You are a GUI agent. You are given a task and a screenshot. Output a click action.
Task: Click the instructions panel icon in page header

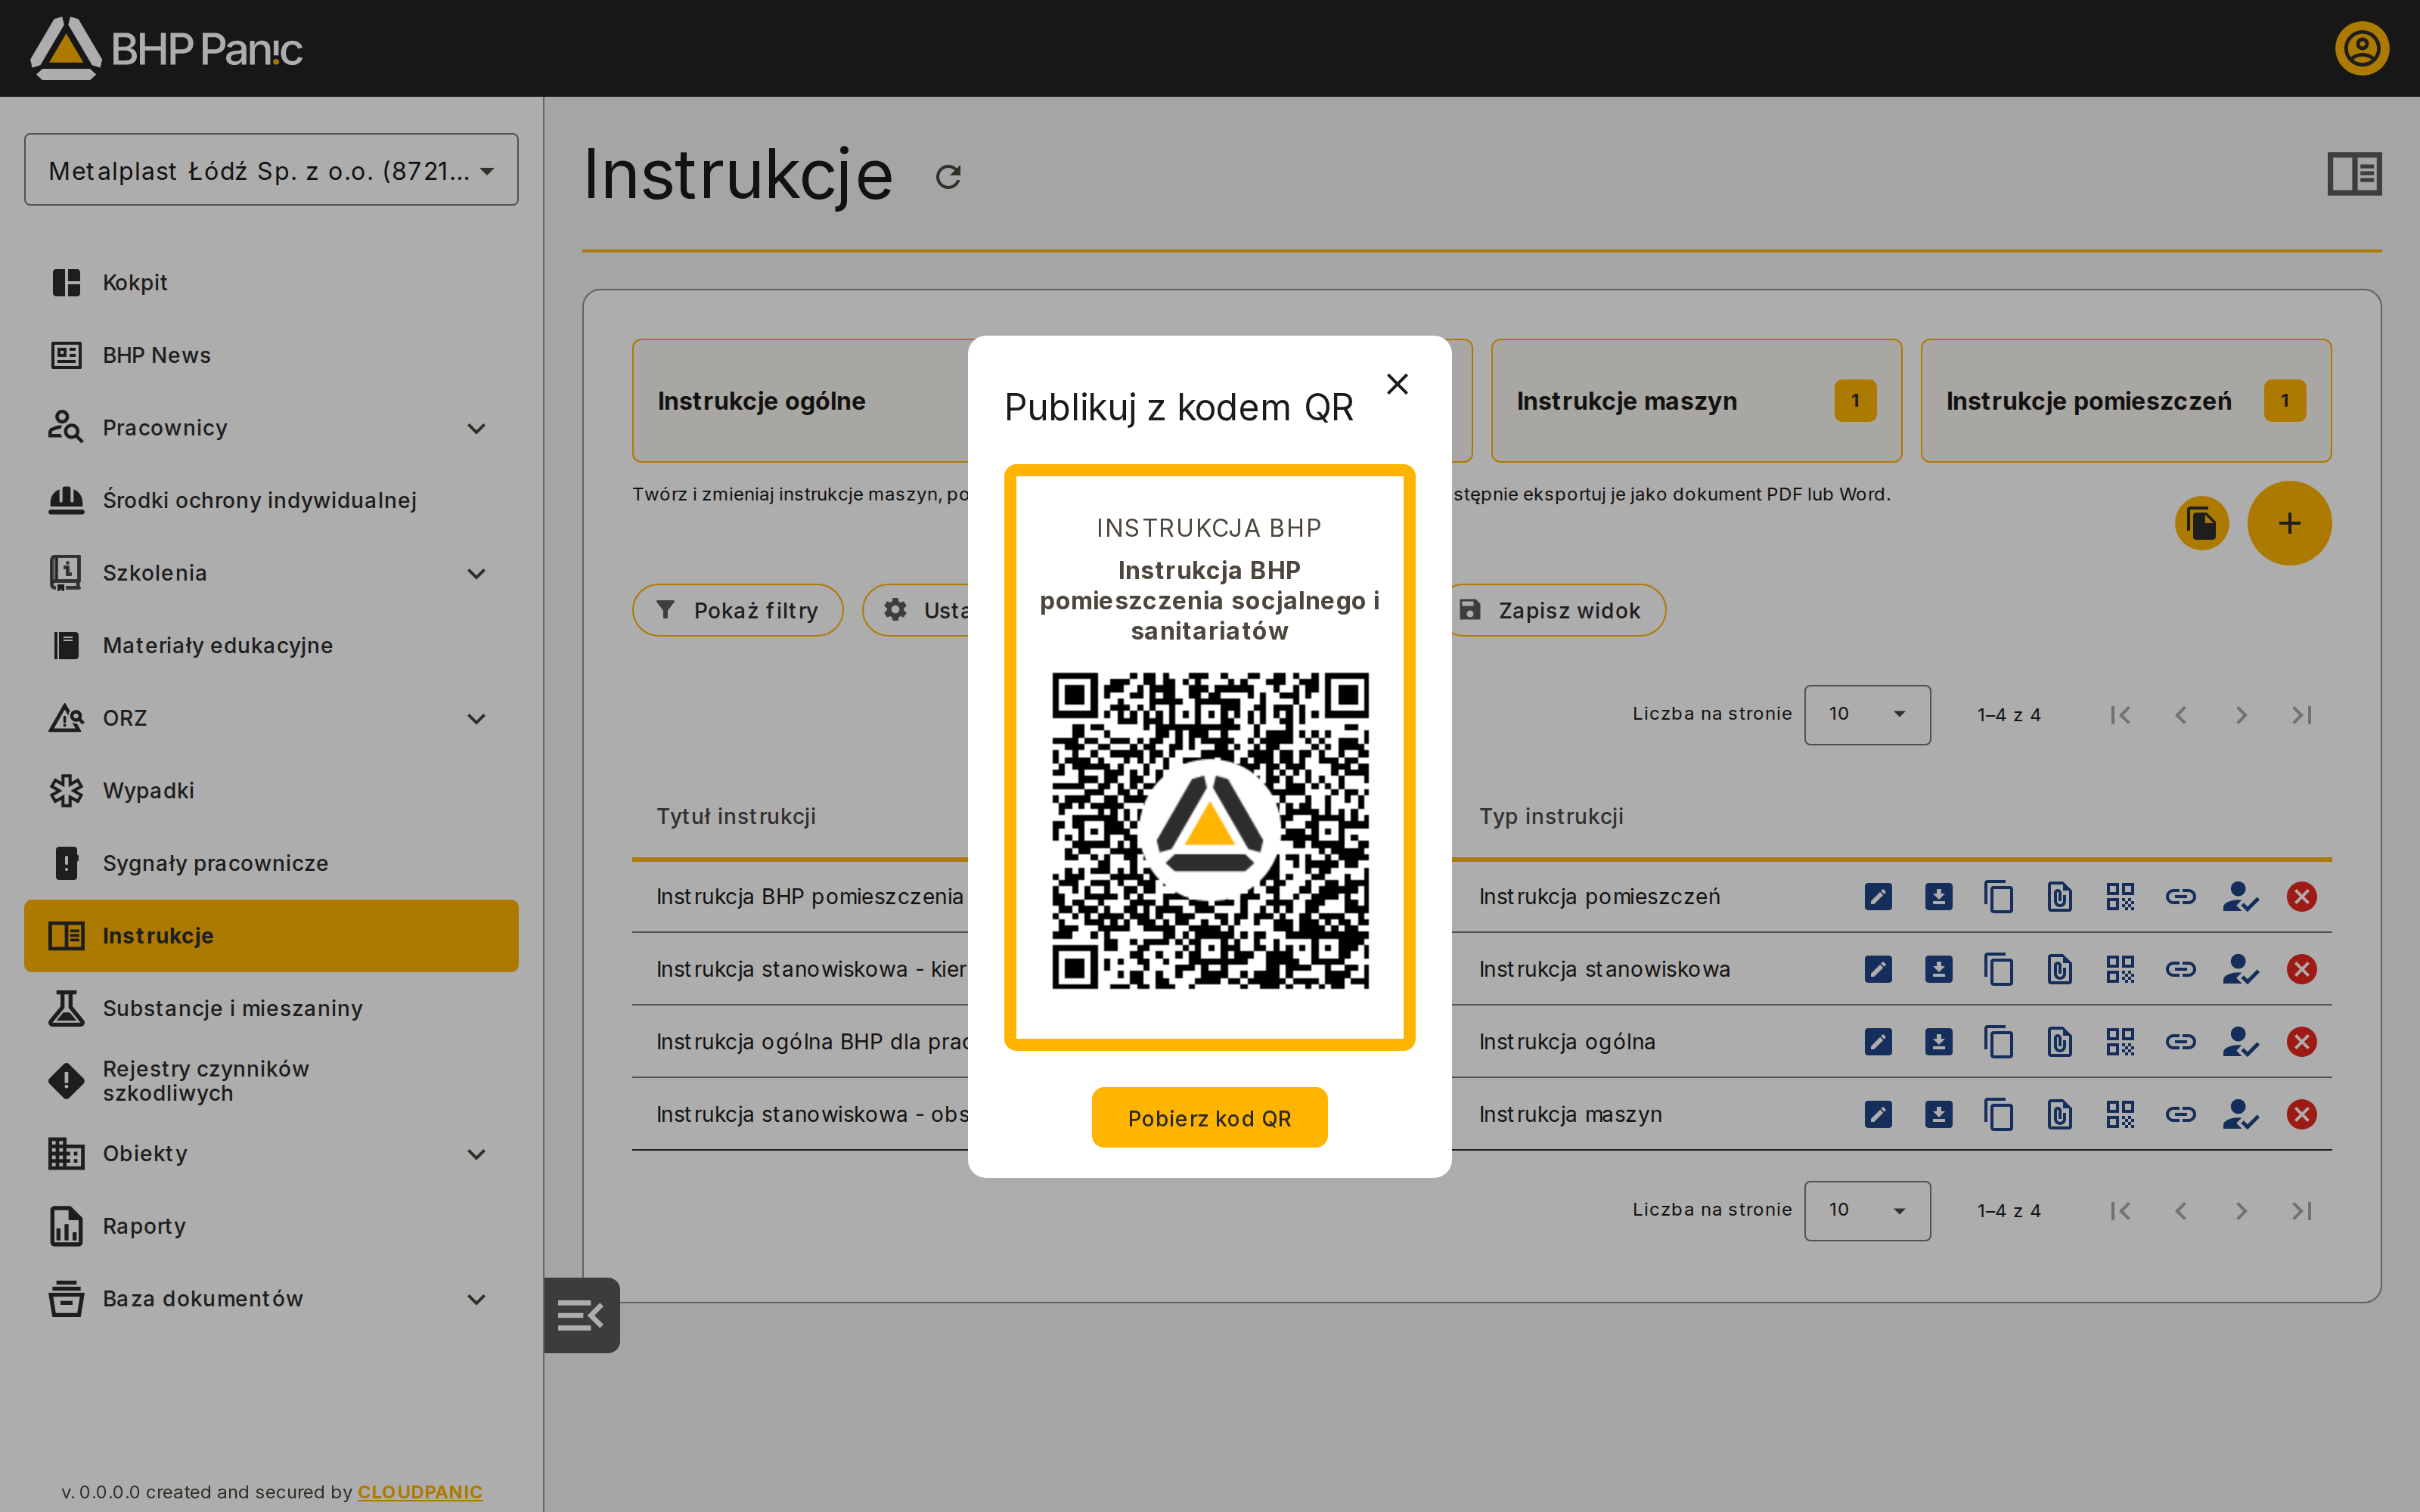pos(2354,174)
